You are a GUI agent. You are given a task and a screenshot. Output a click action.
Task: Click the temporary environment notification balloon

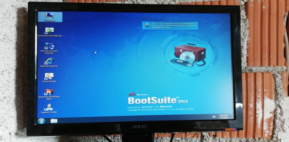[170, 25]
